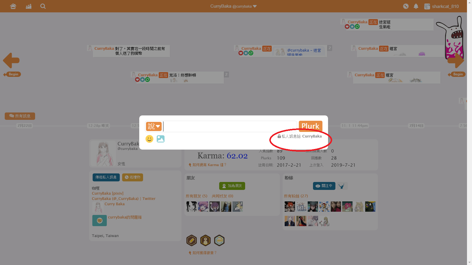Click the 500 coin badge icon
Viewport: 472px width, 265px height.
click(x=219, y=241)
